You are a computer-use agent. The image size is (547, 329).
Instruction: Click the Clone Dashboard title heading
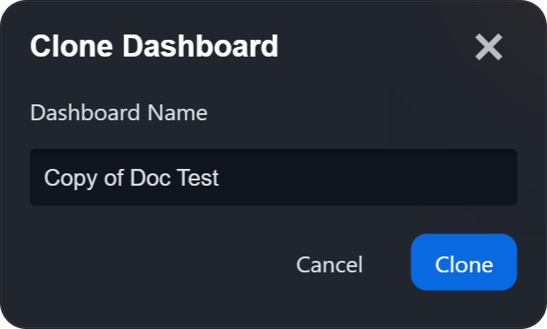click(x=154, y=46)
